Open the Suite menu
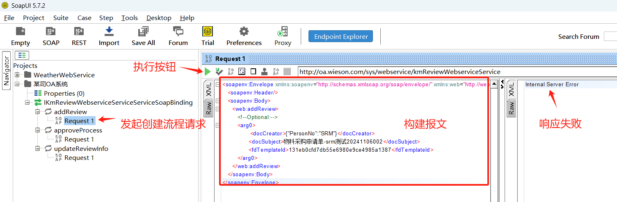Viewport: 617px width, 202px height. [x=61, y=18]
